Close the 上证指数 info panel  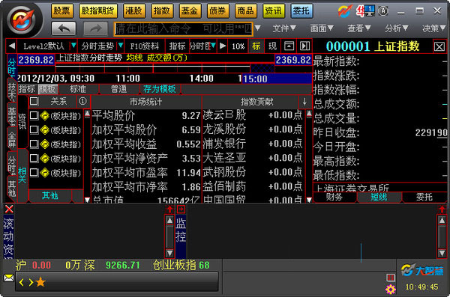click(439, 46)
